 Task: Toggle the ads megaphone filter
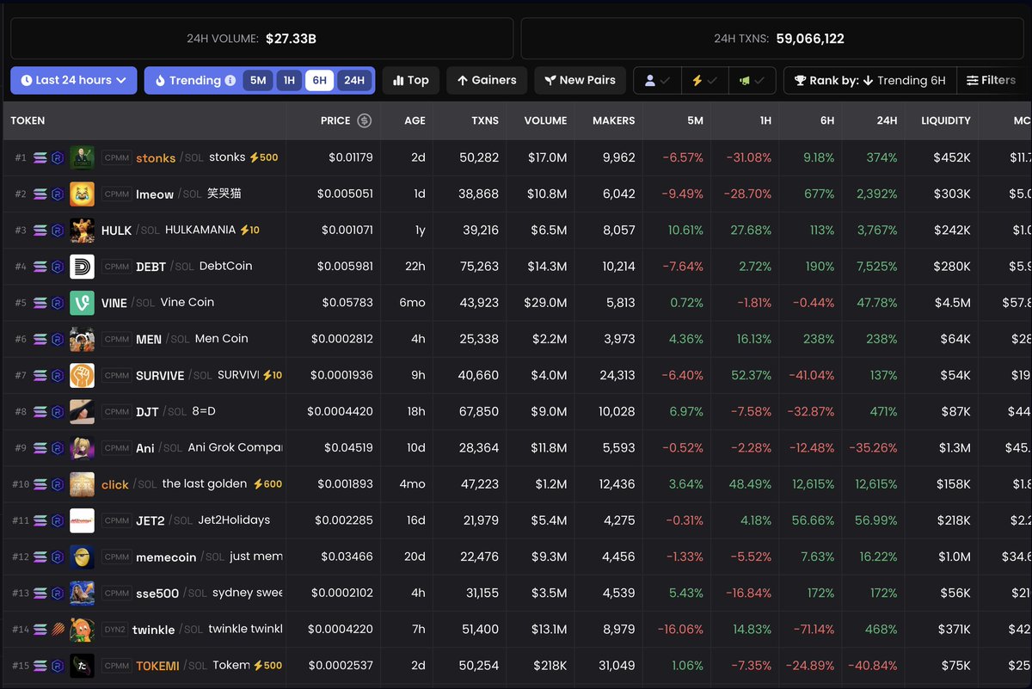pos(752,80)
